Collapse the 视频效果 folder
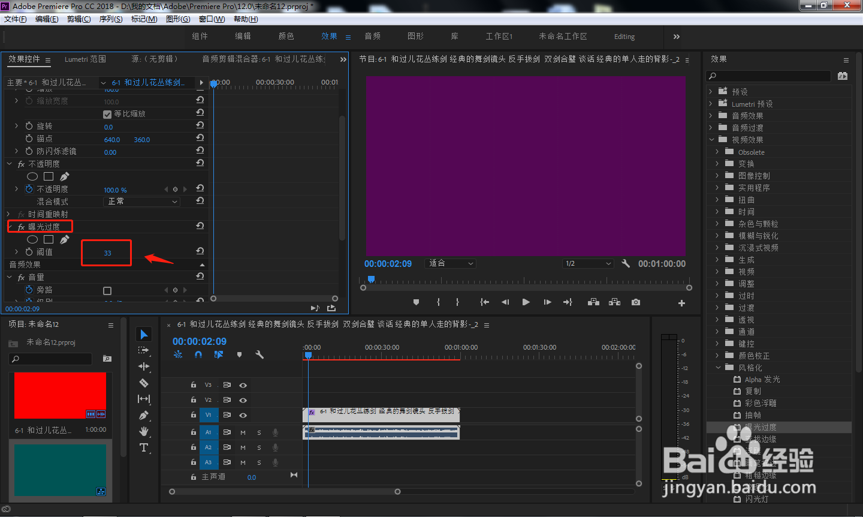This screenshot has width=863, height=517. point(711,140)
